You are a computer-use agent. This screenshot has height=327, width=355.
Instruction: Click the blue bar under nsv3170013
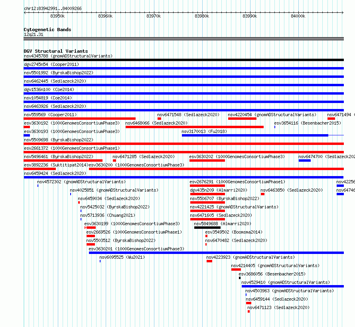click(x=255, y=135)
